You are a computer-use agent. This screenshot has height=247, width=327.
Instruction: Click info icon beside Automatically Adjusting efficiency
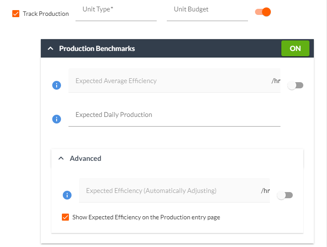click(x=67, y=195)
